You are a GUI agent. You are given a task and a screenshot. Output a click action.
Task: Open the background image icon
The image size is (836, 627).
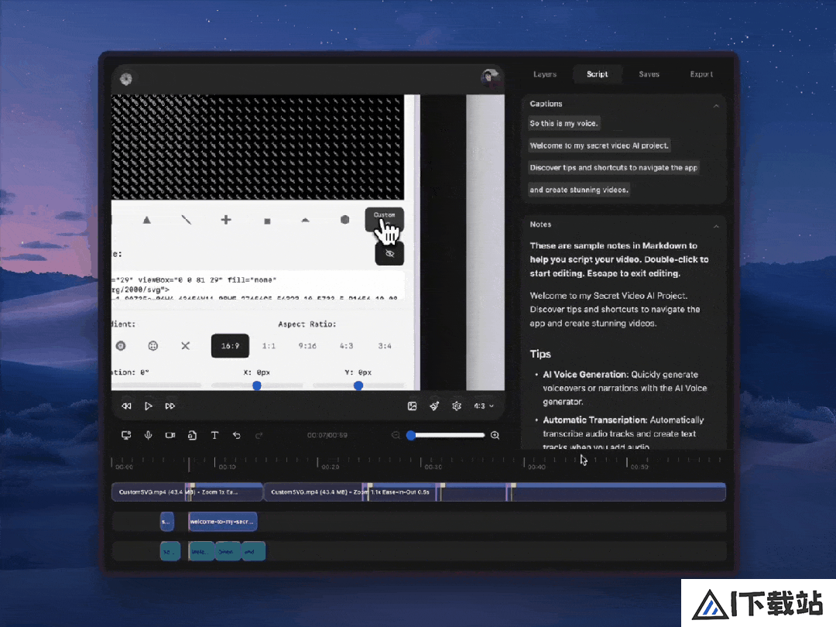click(x=412, y=406)
